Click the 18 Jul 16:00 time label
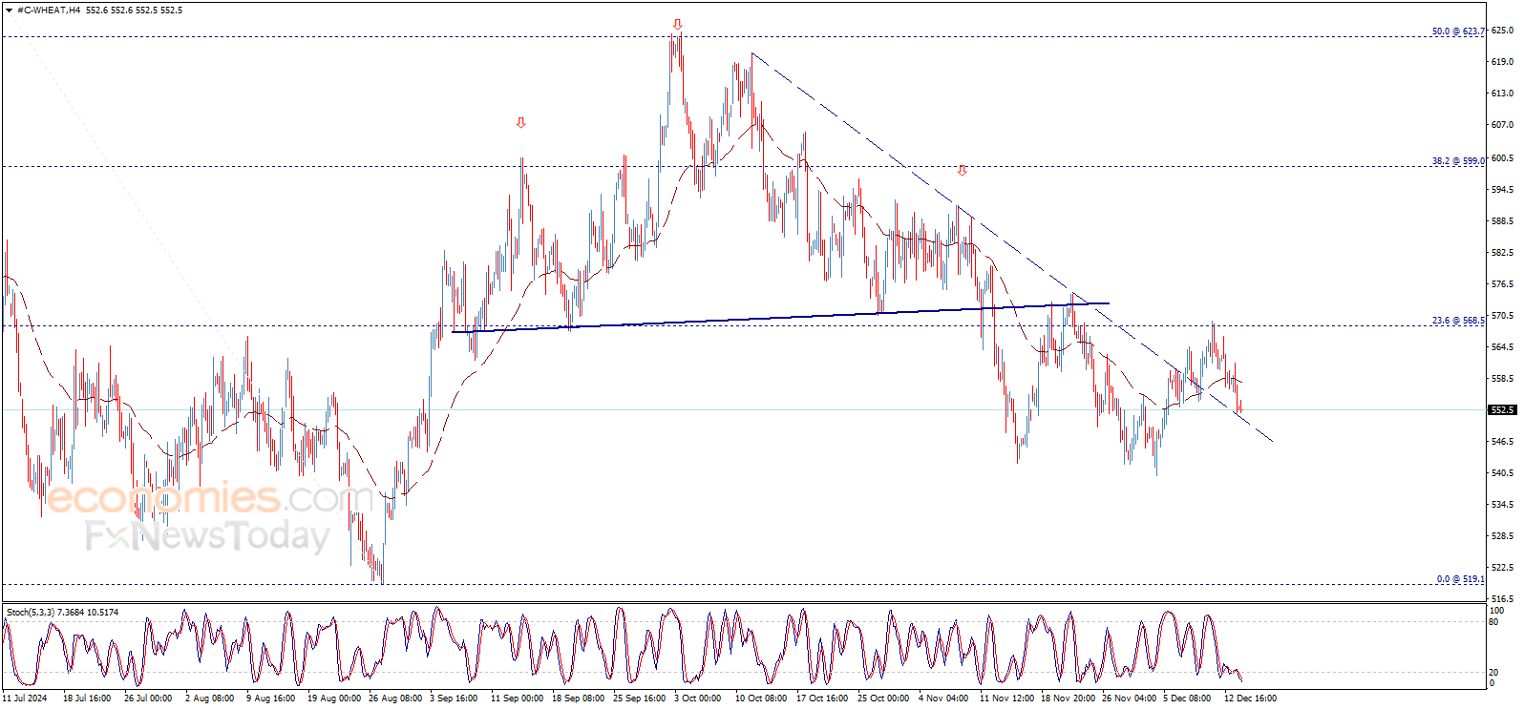1524x709 pixels. point(87,699)
